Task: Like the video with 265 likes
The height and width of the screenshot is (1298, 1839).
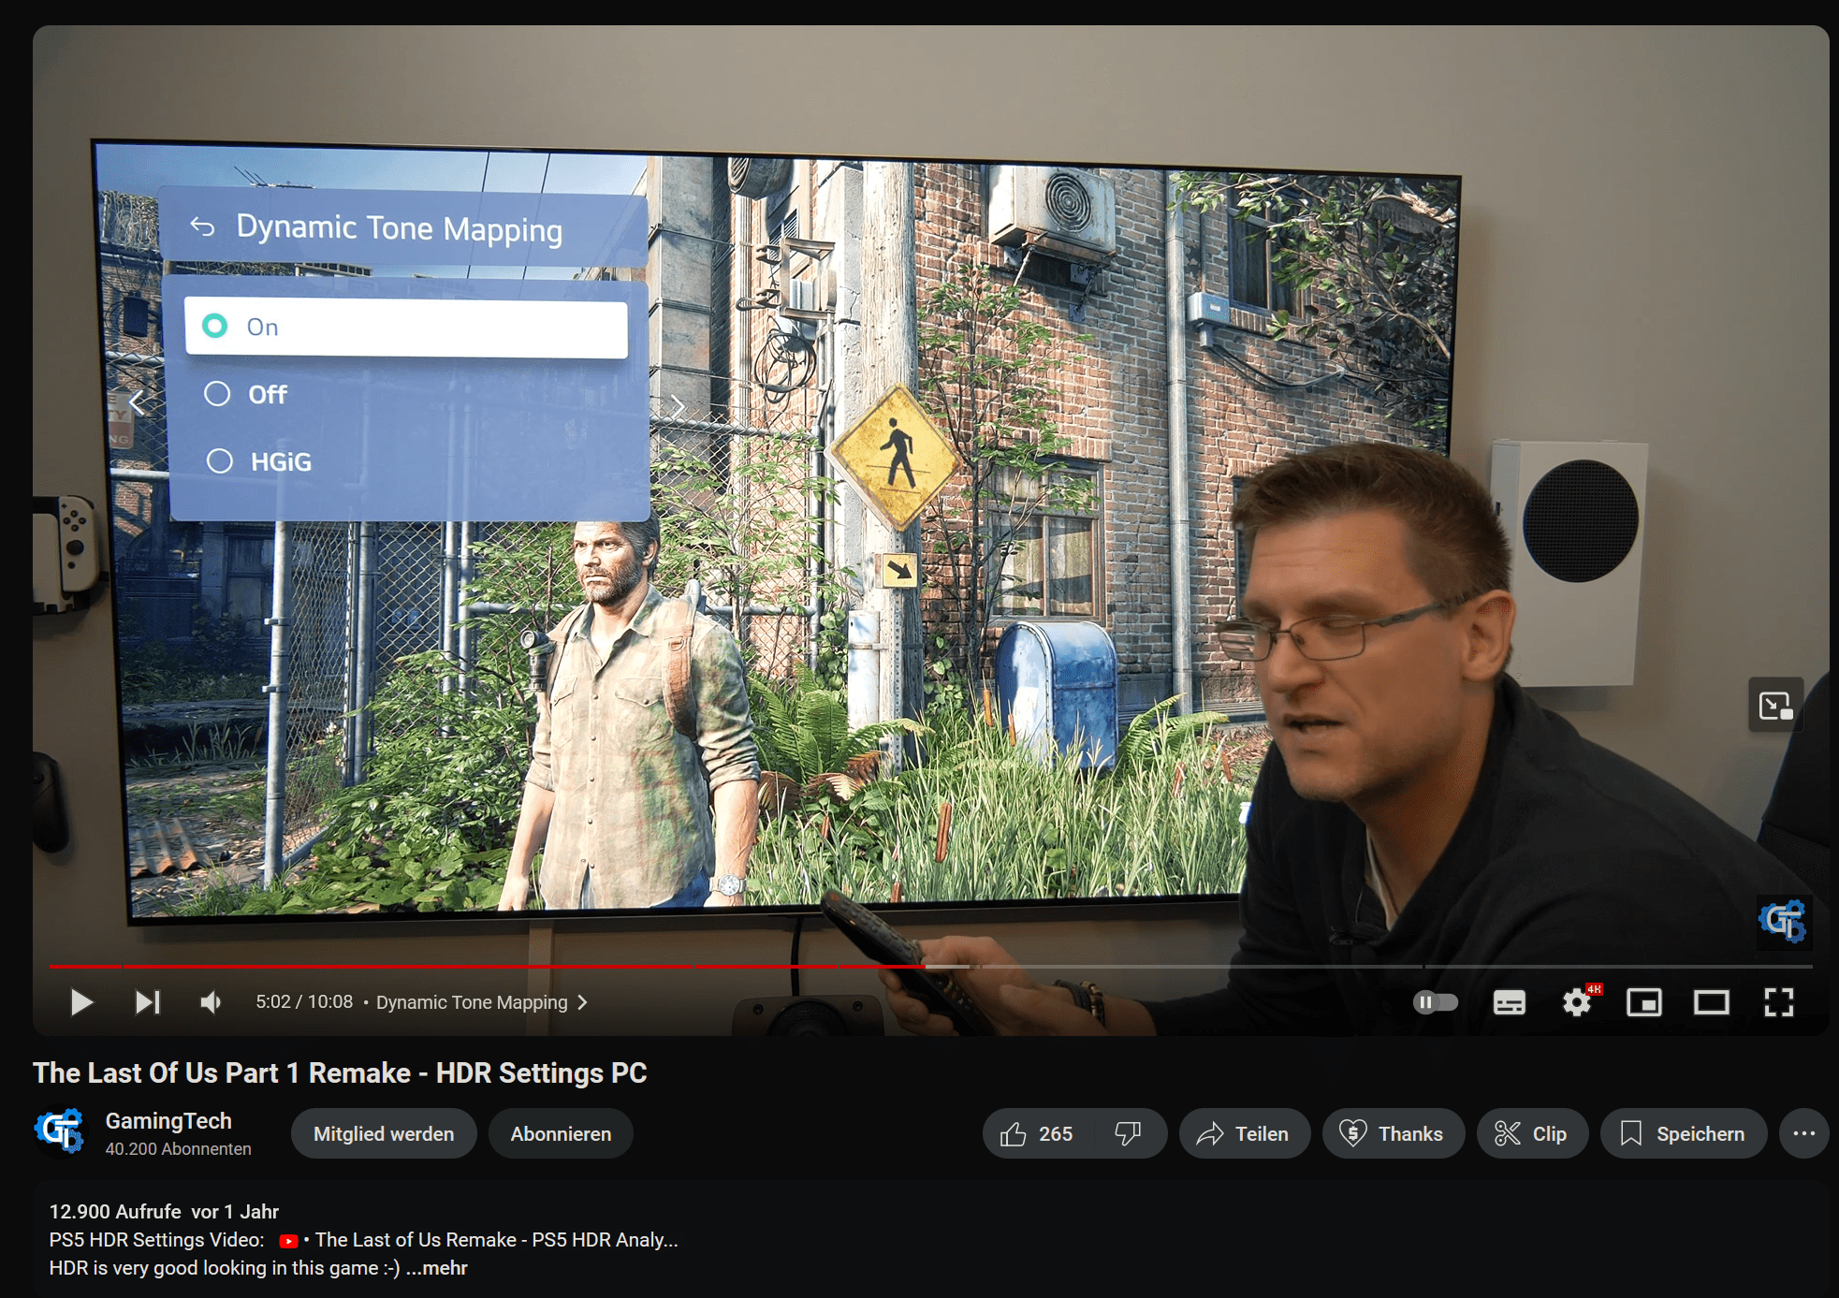Action: (1038, 1133)
